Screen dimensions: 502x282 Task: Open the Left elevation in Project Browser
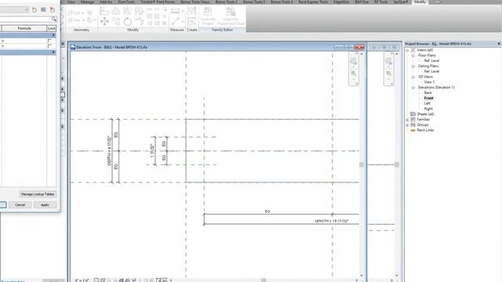(427, 103)
